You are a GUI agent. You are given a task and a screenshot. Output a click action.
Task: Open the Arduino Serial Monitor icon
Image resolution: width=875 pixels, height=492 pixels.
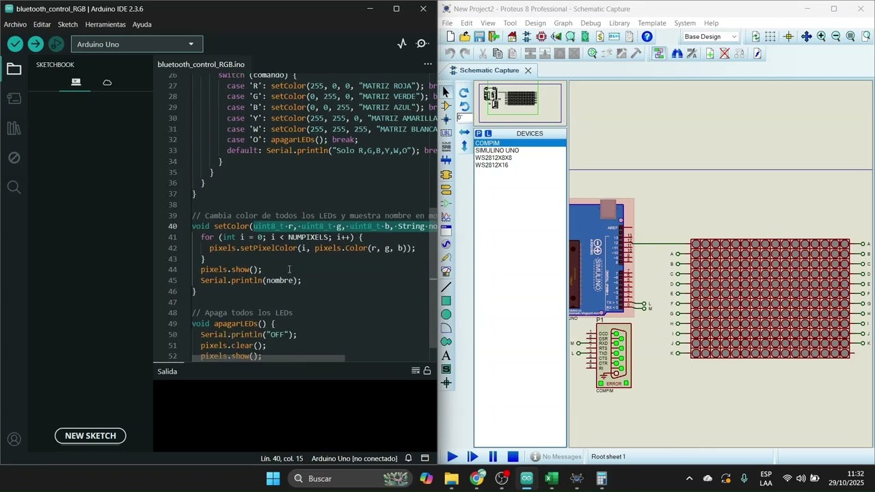click(x=422, y=44)
